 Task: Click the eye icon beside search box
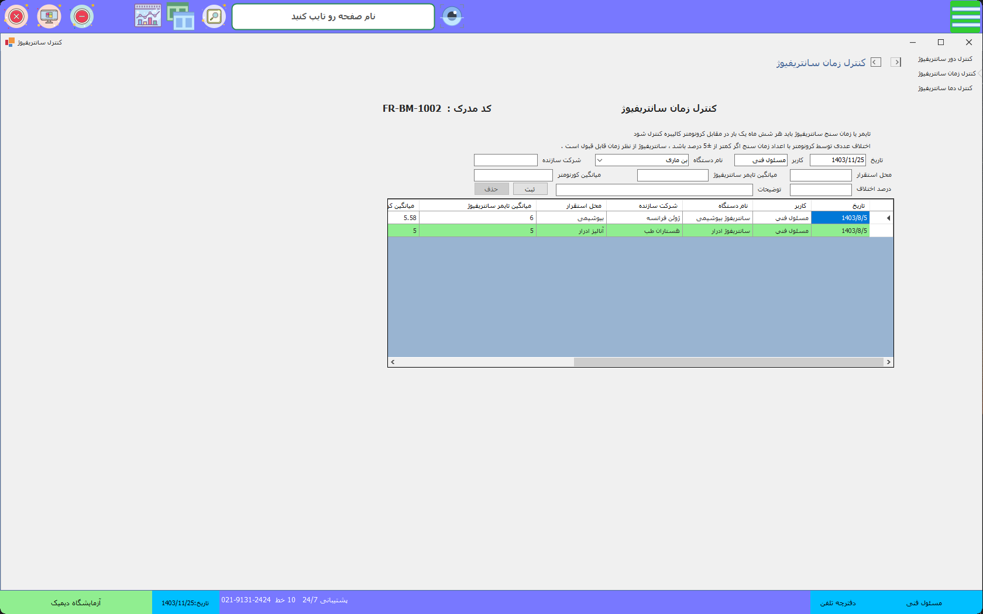tap(452, 16)
